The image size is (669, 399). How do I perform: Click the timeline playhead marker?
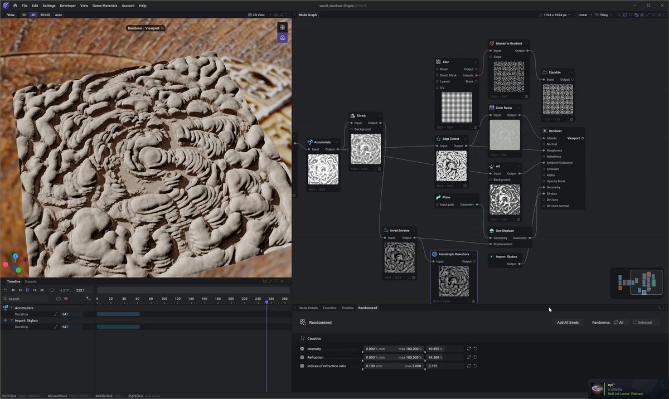[x=266, y=301]
